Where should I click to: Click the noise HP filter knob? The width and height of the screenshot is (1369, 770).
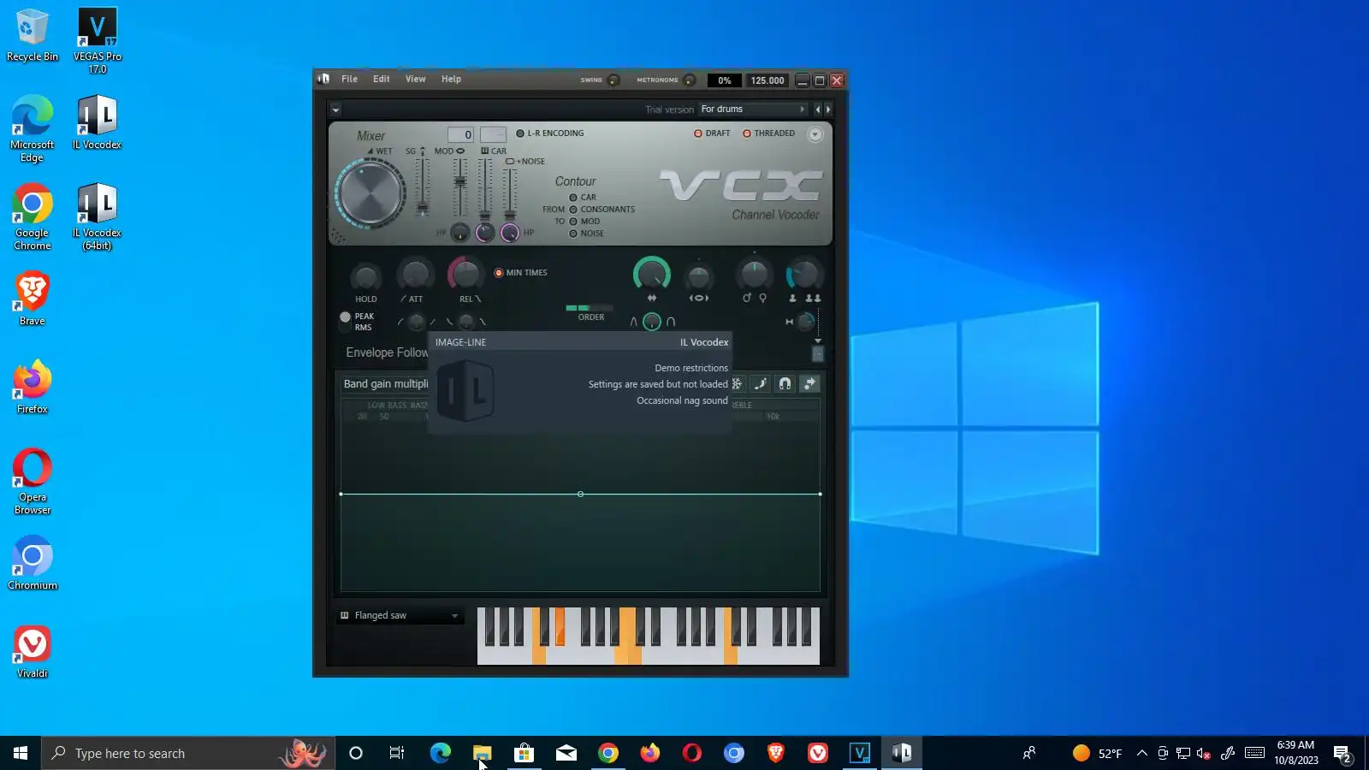click(510, 232)
